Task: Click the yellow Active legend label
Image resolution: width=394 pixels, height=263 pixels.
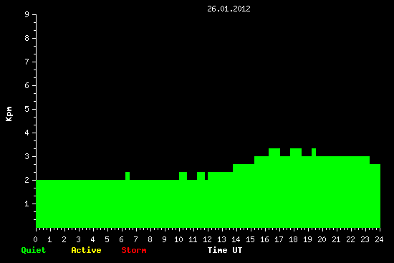Action: click(86, 250)
